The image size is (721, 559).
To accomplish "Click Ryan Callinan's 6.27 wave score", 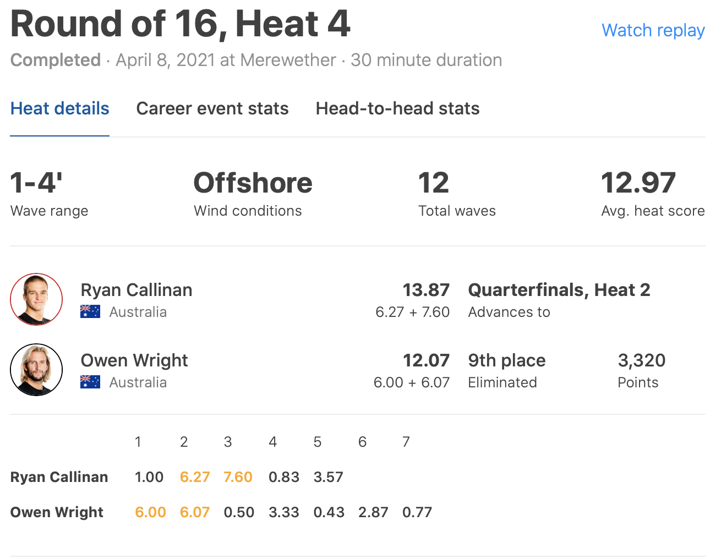I will tap(195, 477).
